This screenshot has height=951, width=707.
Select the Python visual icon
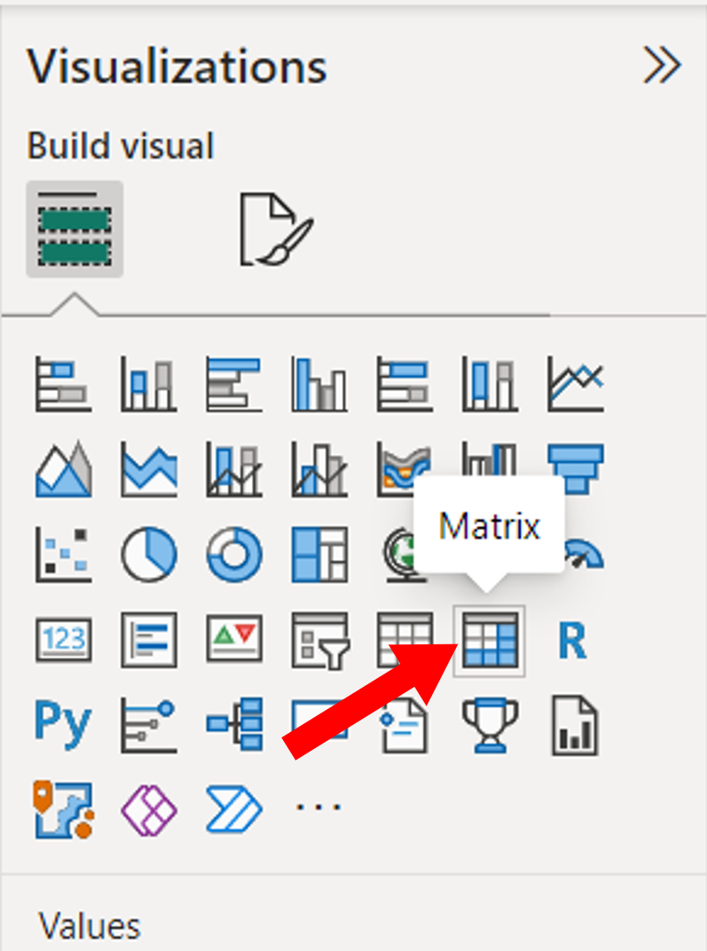(63, 724)
